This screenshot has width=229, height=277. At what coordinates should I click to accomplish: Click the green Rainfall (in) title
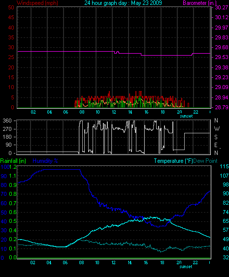tap(13, 161)
